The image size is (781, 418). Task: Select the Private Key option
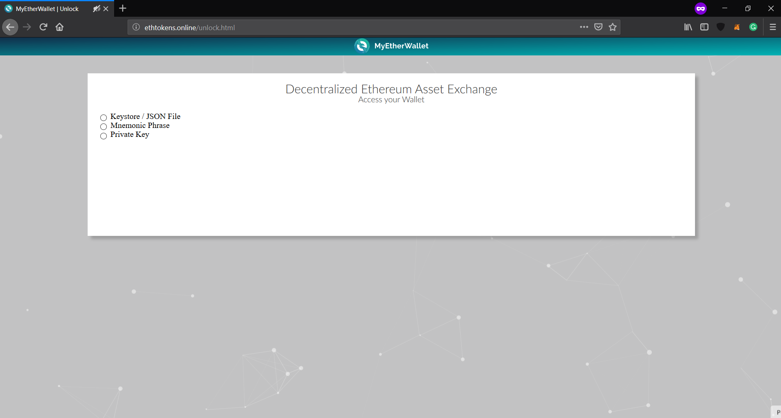(103, 136)
